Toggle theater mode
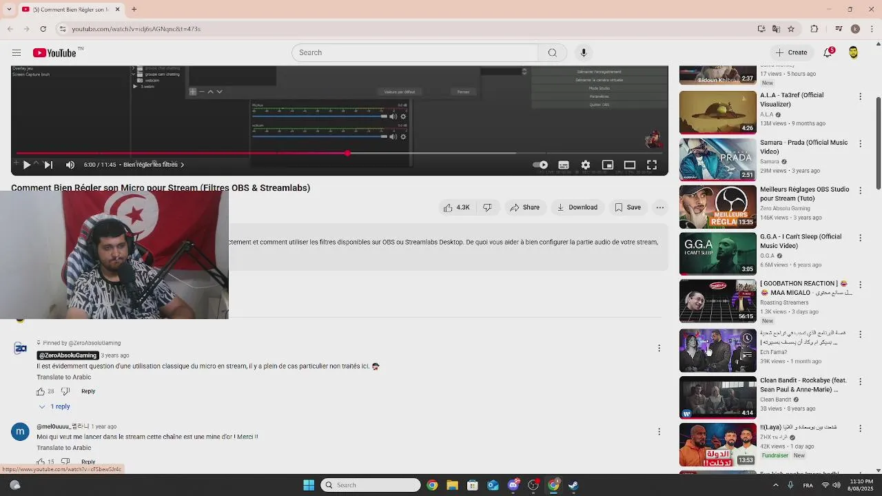The image size is (882, 496). pos(630,165)
